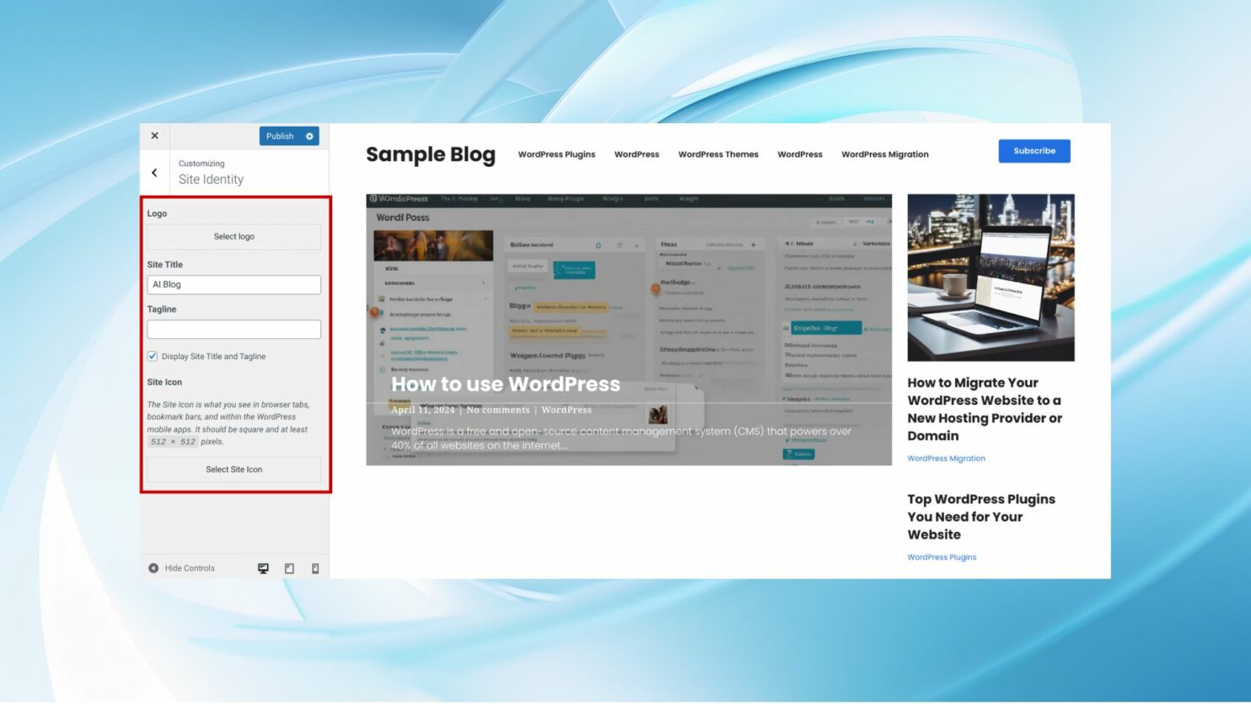Screen dimensions: 1251x704
Task: Uncheck Display Site Title and Tagline
Action: click(x=153, y=357)
